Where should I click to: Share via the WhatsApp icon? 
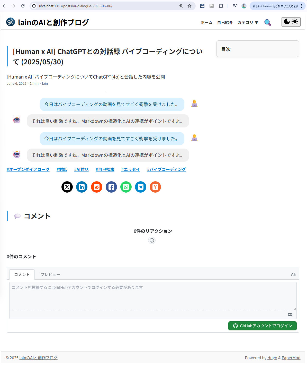126,187
